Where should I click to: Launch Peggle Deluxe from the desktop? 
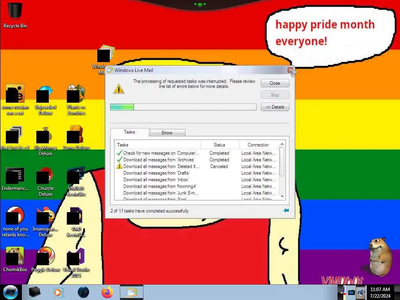45,259
